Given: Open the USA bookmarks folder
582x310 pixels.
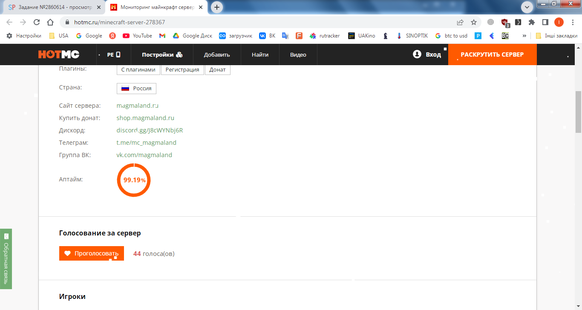Looking at the screenshot, I should tap(59, 36).
